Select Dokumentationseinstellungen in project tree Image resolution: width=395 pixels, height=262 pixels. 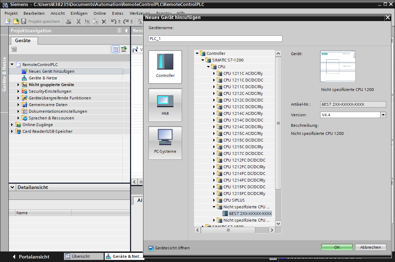58,111
